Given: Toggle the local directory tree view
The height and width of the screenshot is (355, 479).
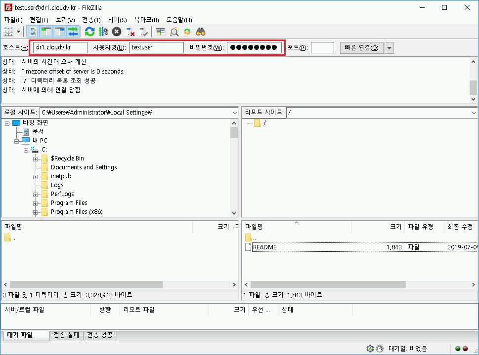Looking at the screenshot, I should 46,32.
